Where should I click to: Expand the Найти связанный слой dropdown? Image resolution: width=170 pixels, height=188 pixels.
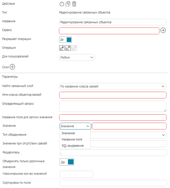(113, 86)
